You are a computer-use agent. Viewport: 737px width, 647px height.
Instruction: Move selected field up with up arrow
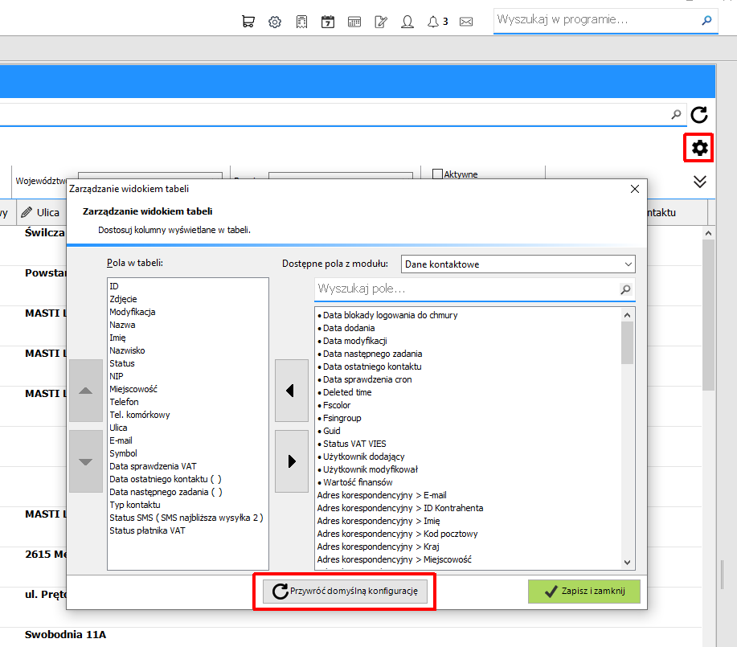[86, 391]
